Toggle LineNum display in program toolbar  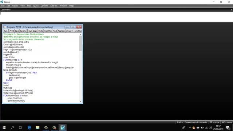(78, 31)
